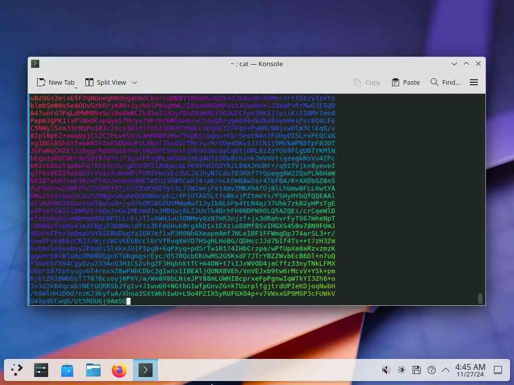
Task: Launch Firefox from the taskbar
Action: click(119, 370)
